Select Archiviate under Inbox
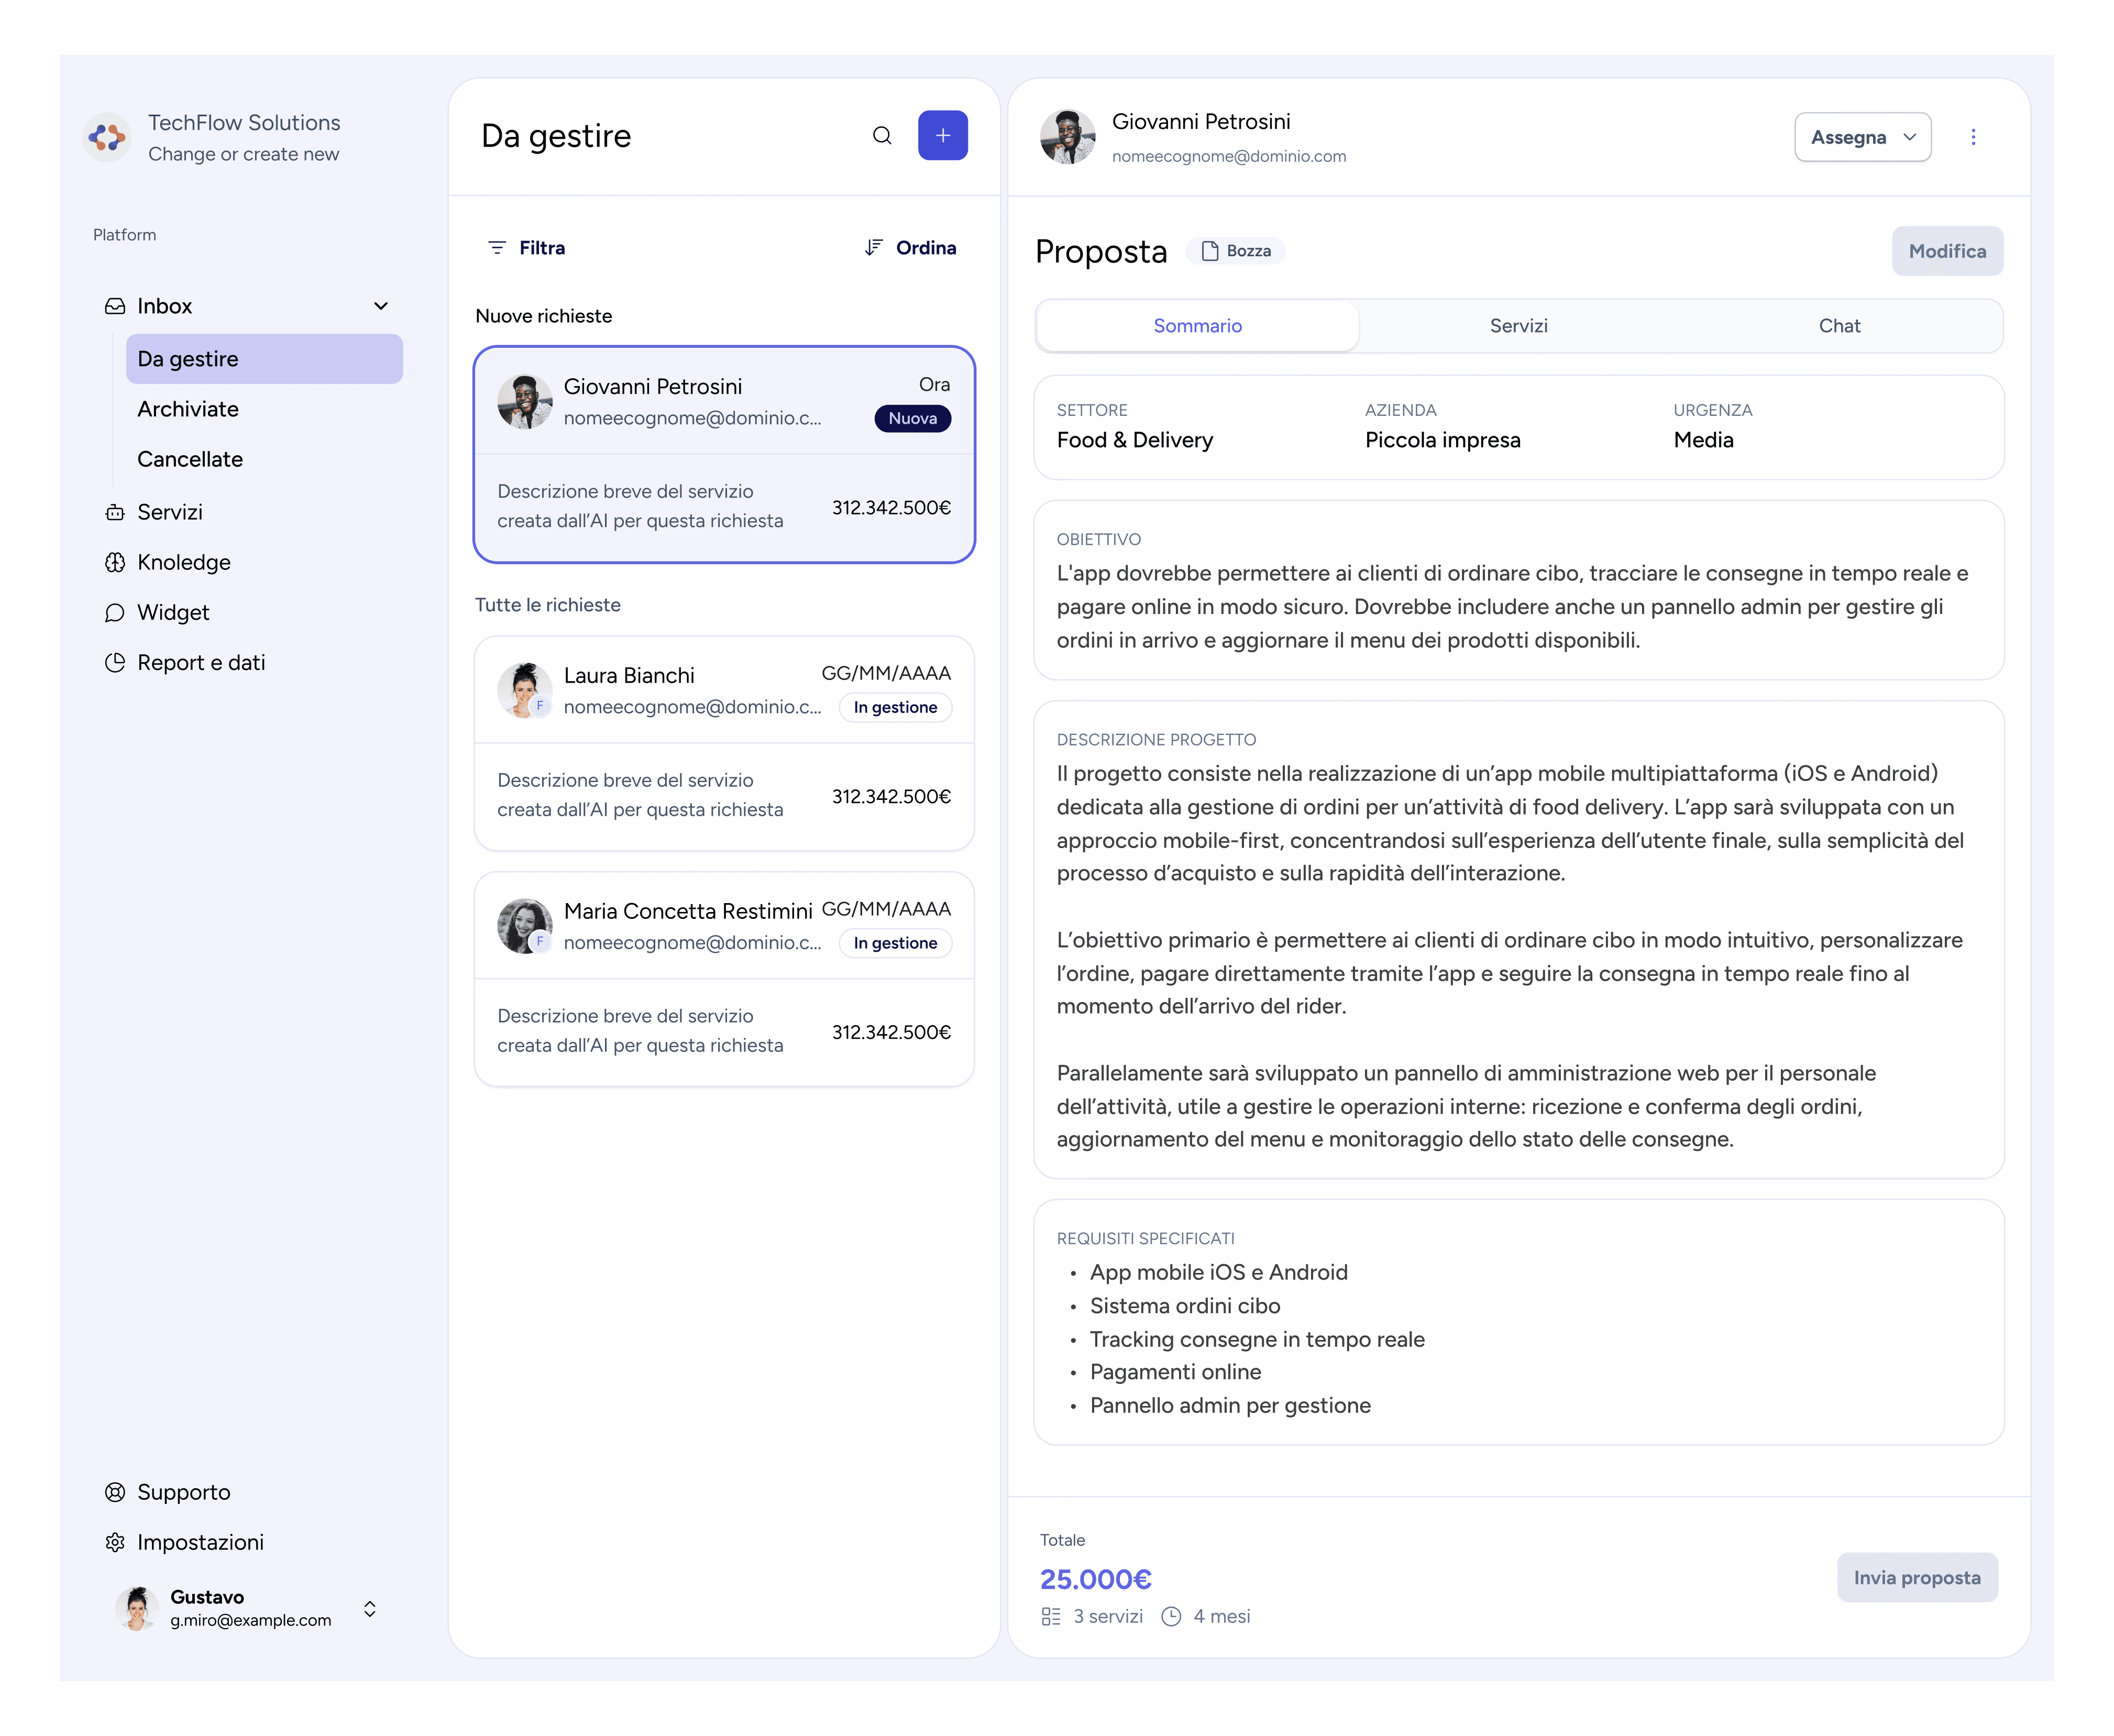 (x=188, y=409)
